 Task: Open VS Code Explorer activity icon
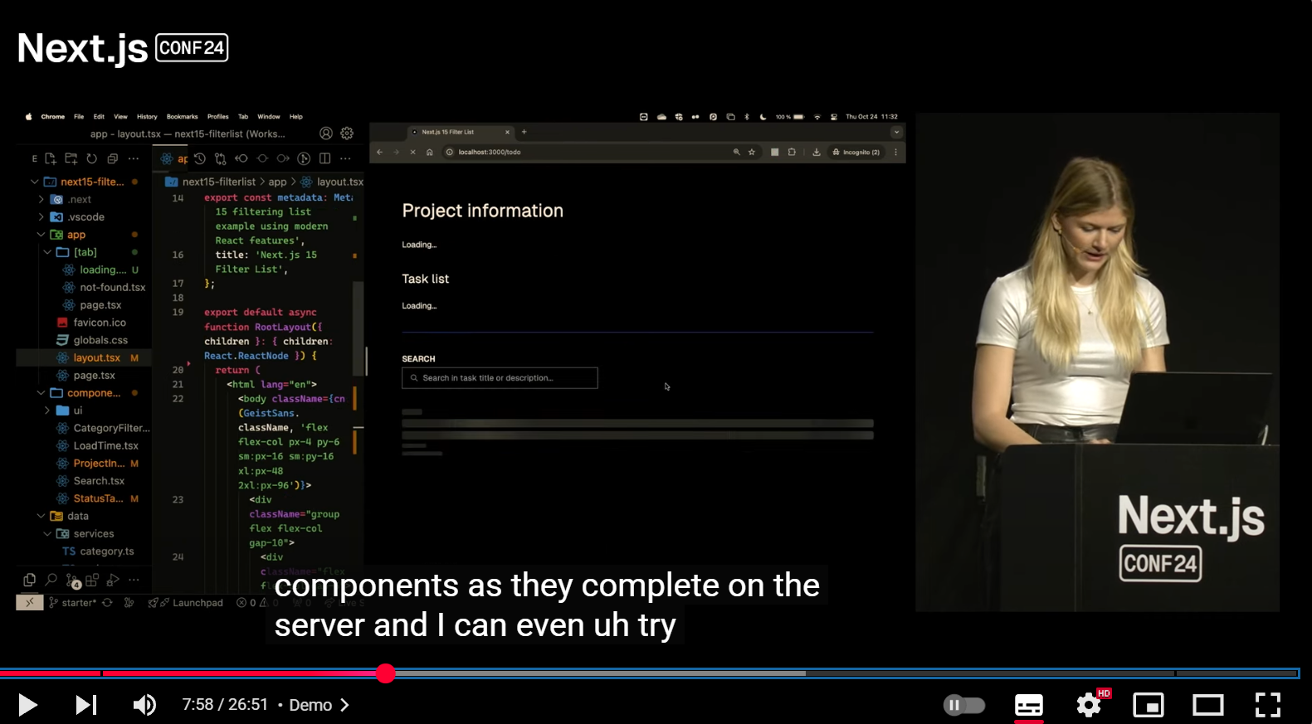tap(30, 580)
